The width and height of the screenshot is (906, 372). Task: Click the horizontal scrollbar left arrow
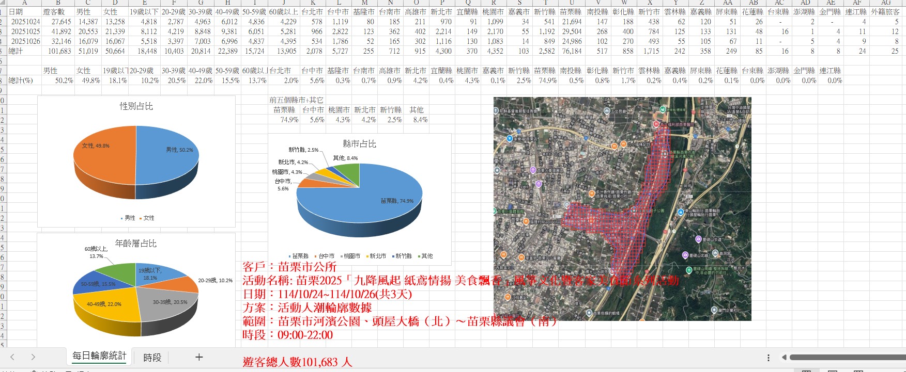(x=784, y=358)
